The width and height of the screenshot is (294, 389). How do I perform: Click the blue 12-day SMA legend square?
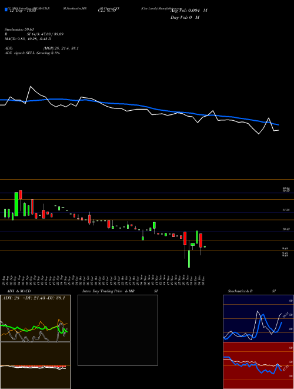[x=6, y=10]
